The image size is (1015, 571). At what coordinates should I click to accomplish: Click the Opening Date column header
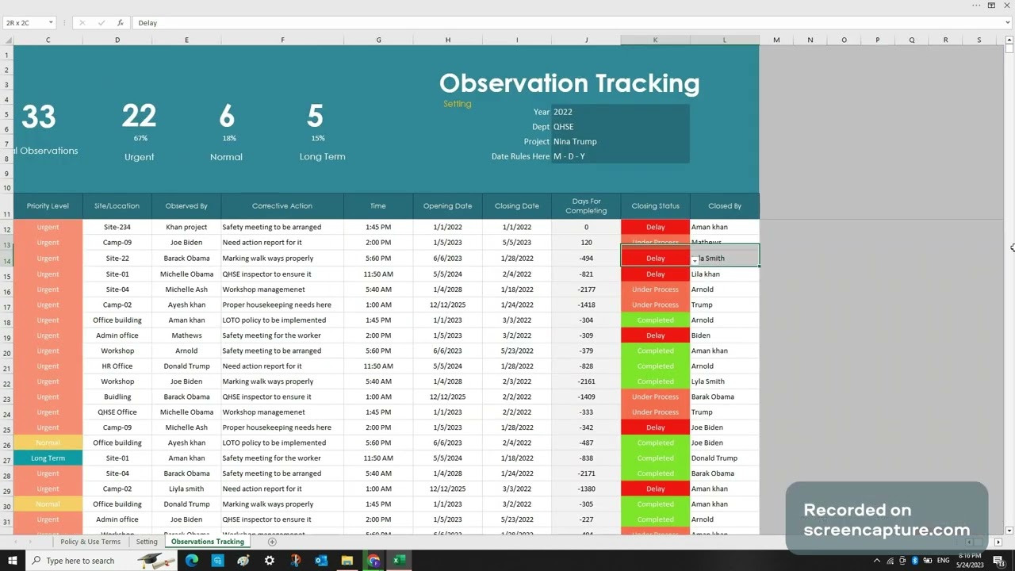(x=447, y=206)
